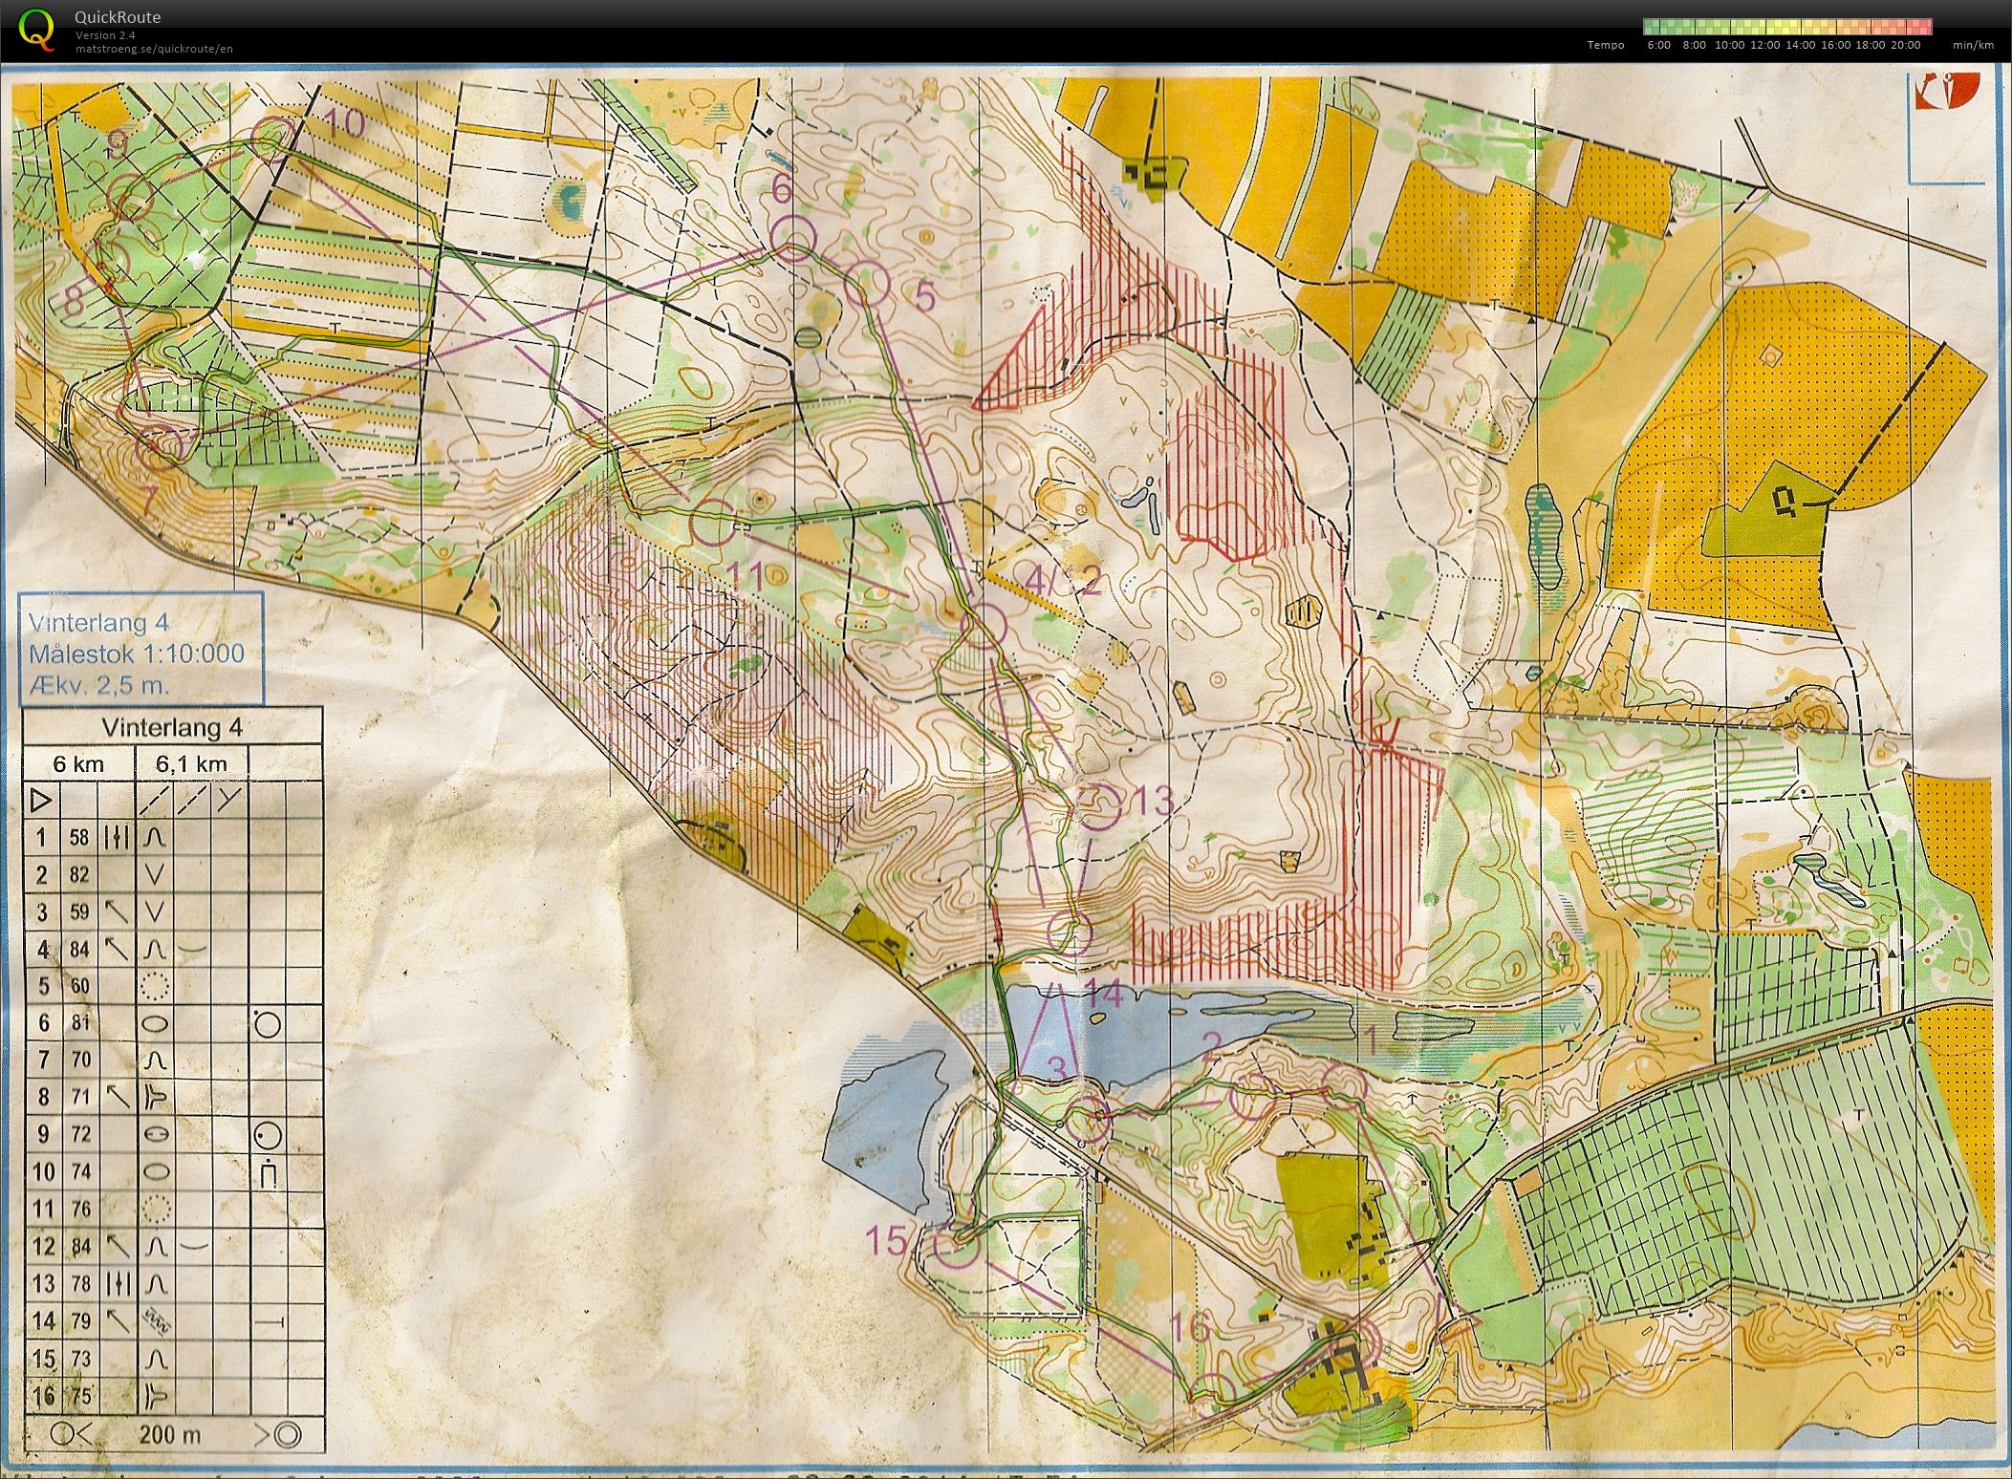Image resolution: width=2012 pixels, height=1479 pixels.
Task: Click 'Målestok 1:10:000' in the info box
Action: click(138, 654)
